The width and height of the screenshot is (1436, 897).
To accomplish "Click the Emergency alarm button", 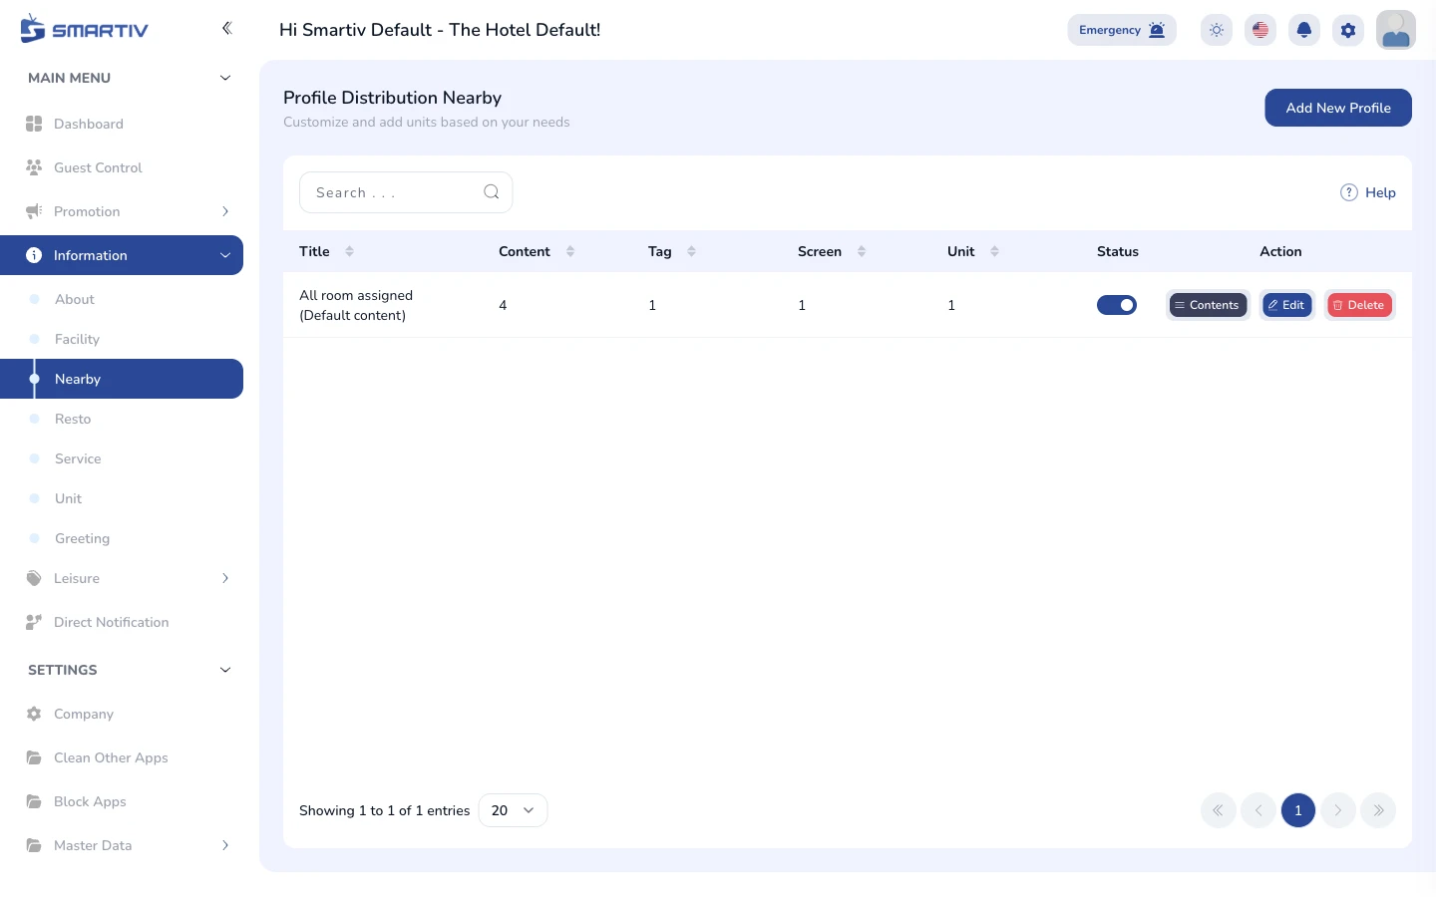I will click(x=1122, y=30).
